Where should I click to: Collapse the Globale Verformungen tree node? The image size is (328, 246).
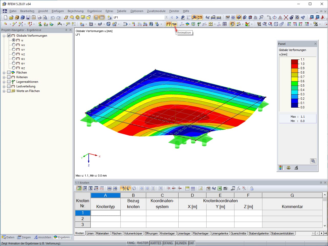(4, 36)
